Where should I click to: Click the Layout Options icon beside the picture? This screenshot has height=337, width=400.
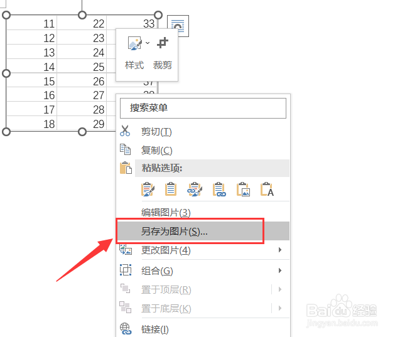[x=178, y=26]
